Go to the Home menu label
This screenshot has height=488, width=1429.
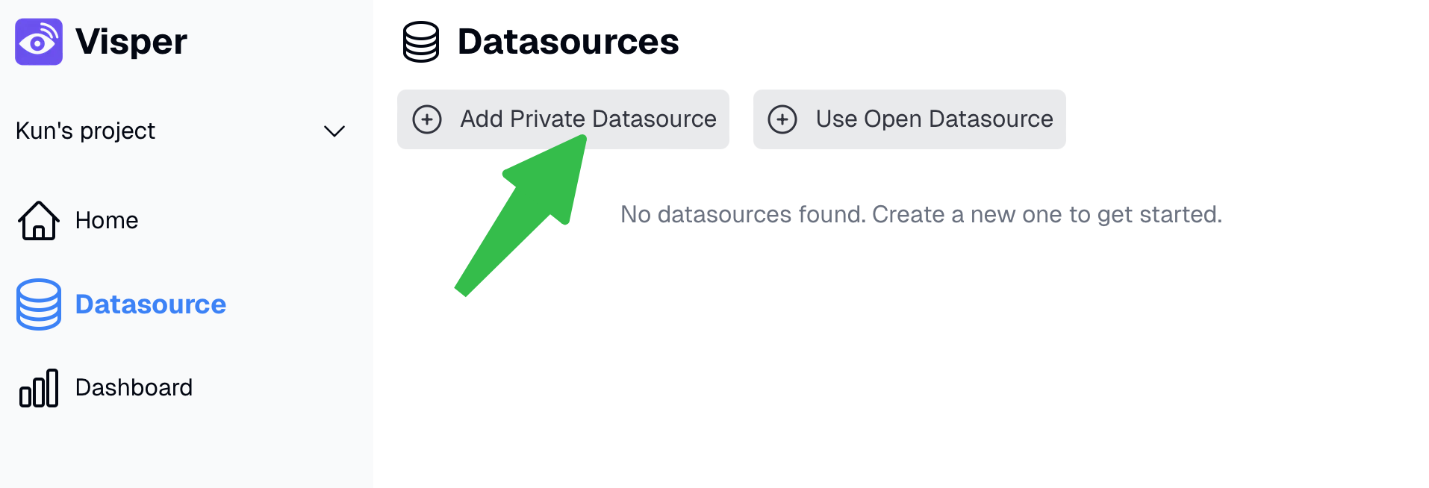[107, 221]
